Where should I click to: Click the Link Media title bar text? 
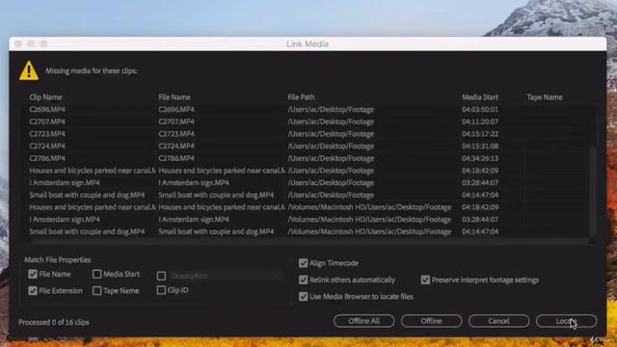pyautogui.click(x=308, y=44)
